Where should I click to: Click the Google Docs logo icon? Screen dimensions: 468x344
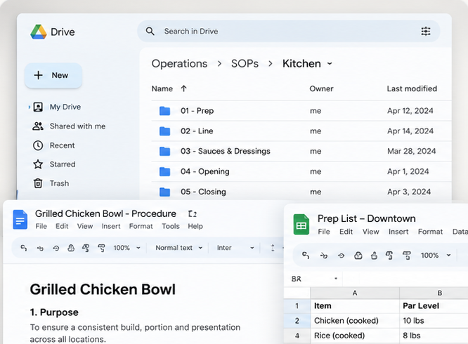[20, 220]
